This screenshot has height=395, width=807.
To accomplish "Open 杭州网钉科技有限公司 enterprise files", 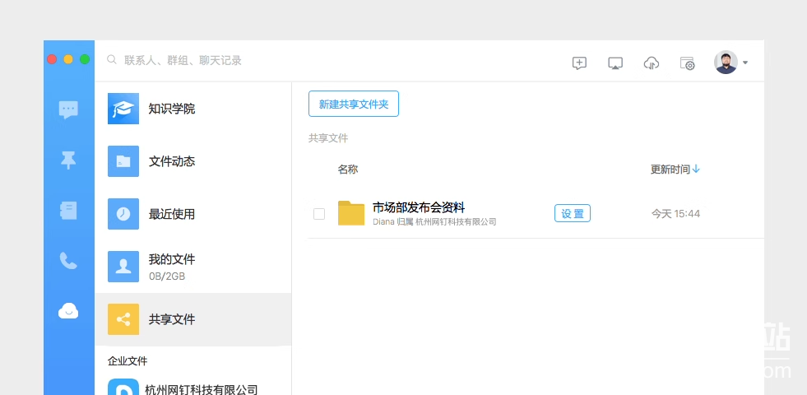I will (x=193, y=386).
